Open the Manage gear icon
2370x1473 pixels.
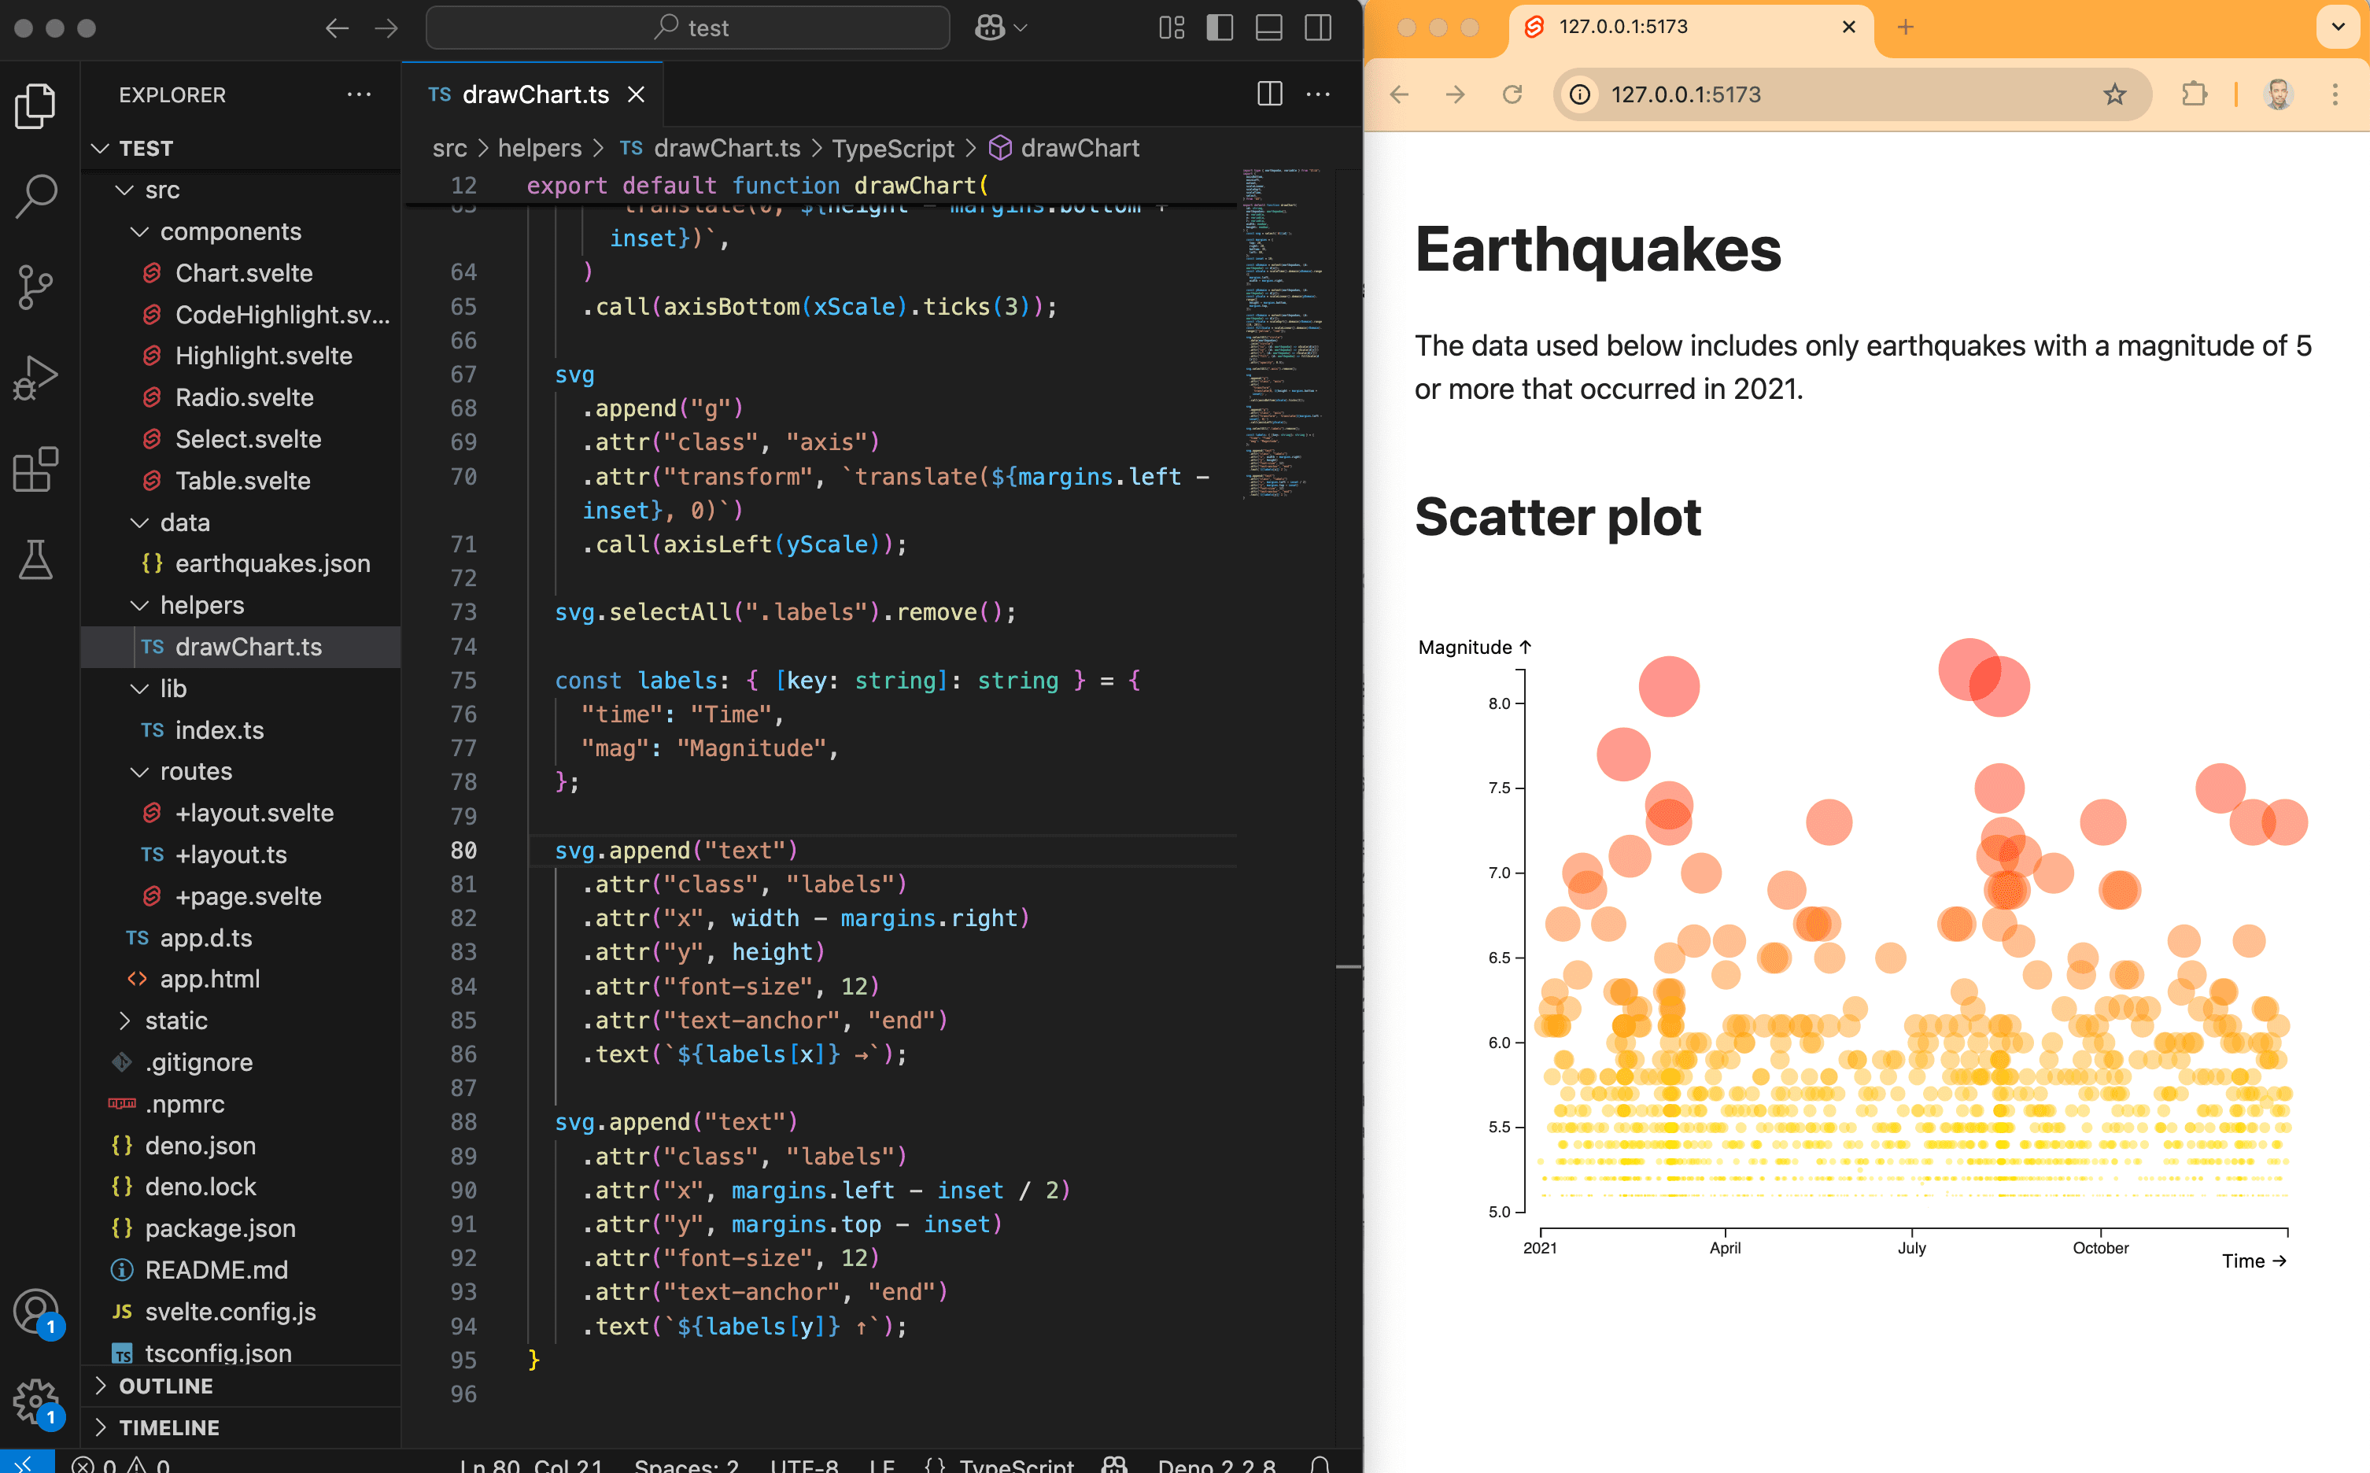(36, 1402)
